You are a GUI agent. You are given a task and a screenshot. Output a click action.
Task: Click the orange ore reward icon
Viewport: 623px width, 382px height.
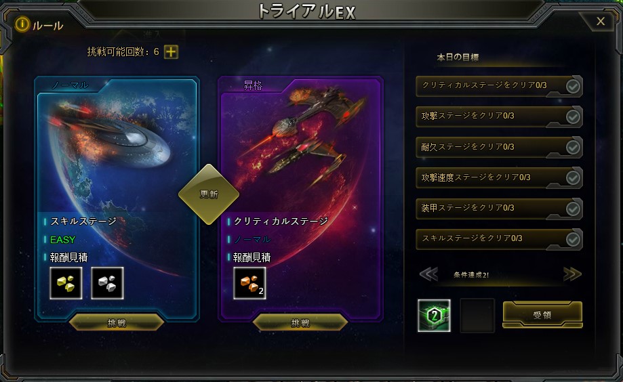pyautogui.click(x=249, y=283)
